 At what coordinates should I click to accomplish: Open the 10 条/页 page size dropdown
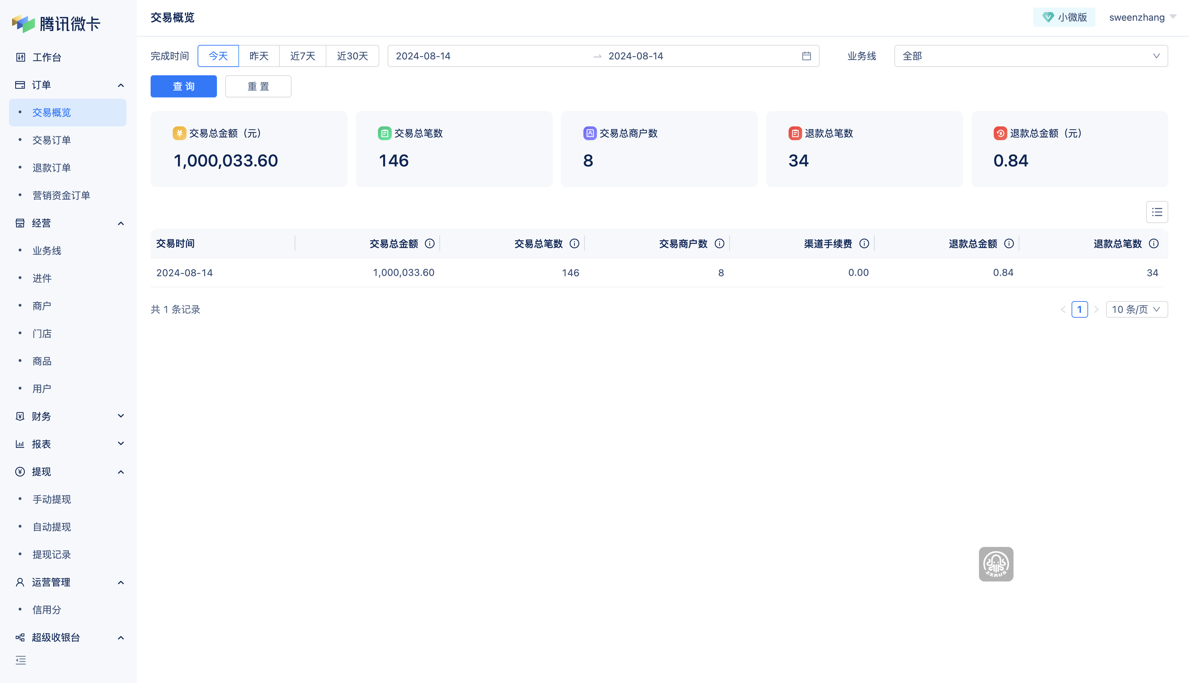tap(1136, 309)
